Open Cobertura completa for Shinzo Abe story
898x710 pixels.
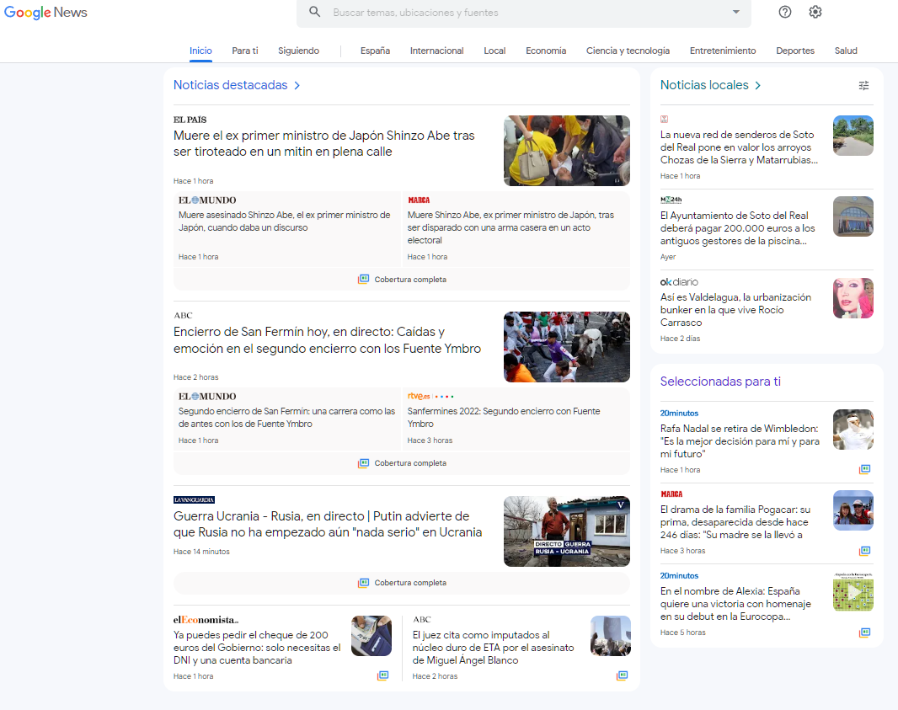(402, 280)
